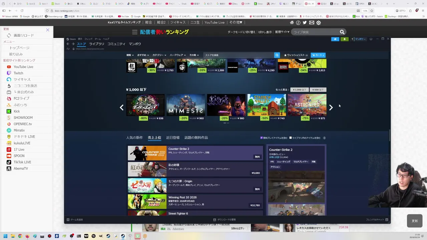Close the left sidebar with X icon
Viewport: 427px width, 240px height.
pos(48,30)
